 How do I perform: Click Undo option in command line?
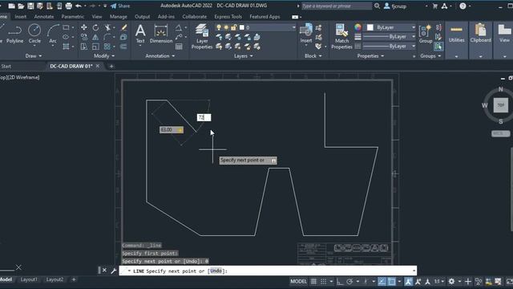(216, 271)
